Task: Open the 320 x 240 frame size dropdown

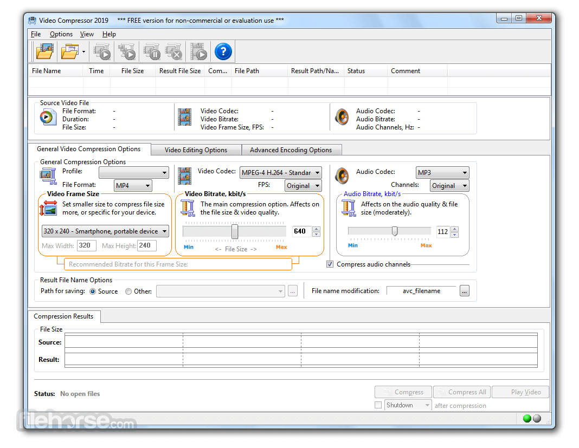Action: pyautogui.click(x=105, y=231)
